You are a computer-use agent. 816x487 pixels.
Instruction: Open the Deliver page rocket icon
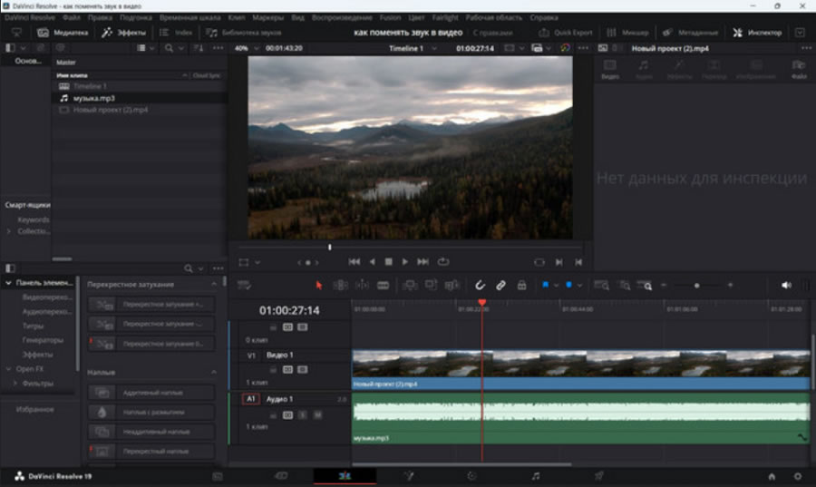tap(599, 475)
